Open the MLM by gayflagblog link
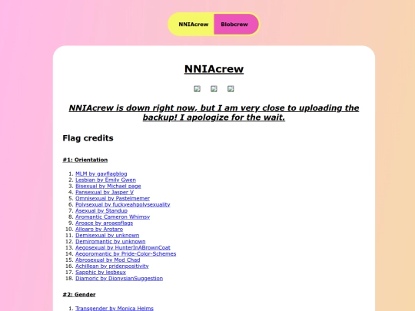 coord(101,174)
